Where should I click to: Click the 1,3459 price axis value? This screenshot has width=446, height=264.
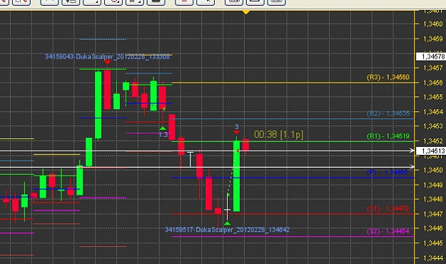(433, 39)
